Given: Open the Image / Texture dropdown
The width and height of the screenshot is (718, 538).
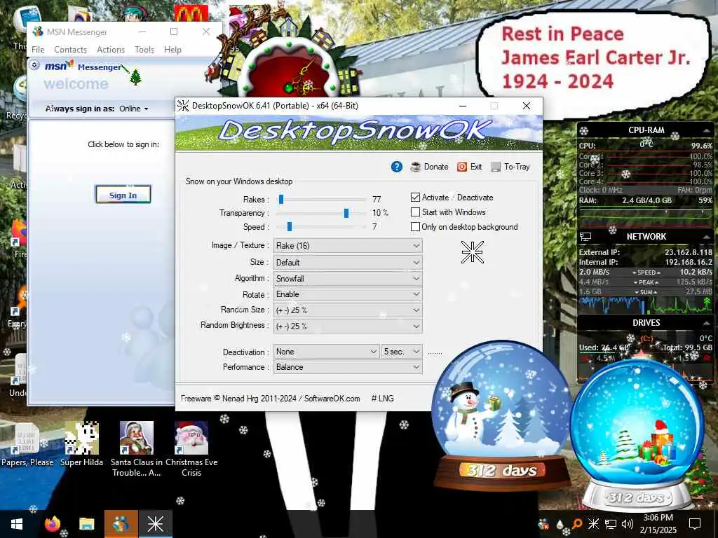Looking at the screenshot, I should pos(348,246).
